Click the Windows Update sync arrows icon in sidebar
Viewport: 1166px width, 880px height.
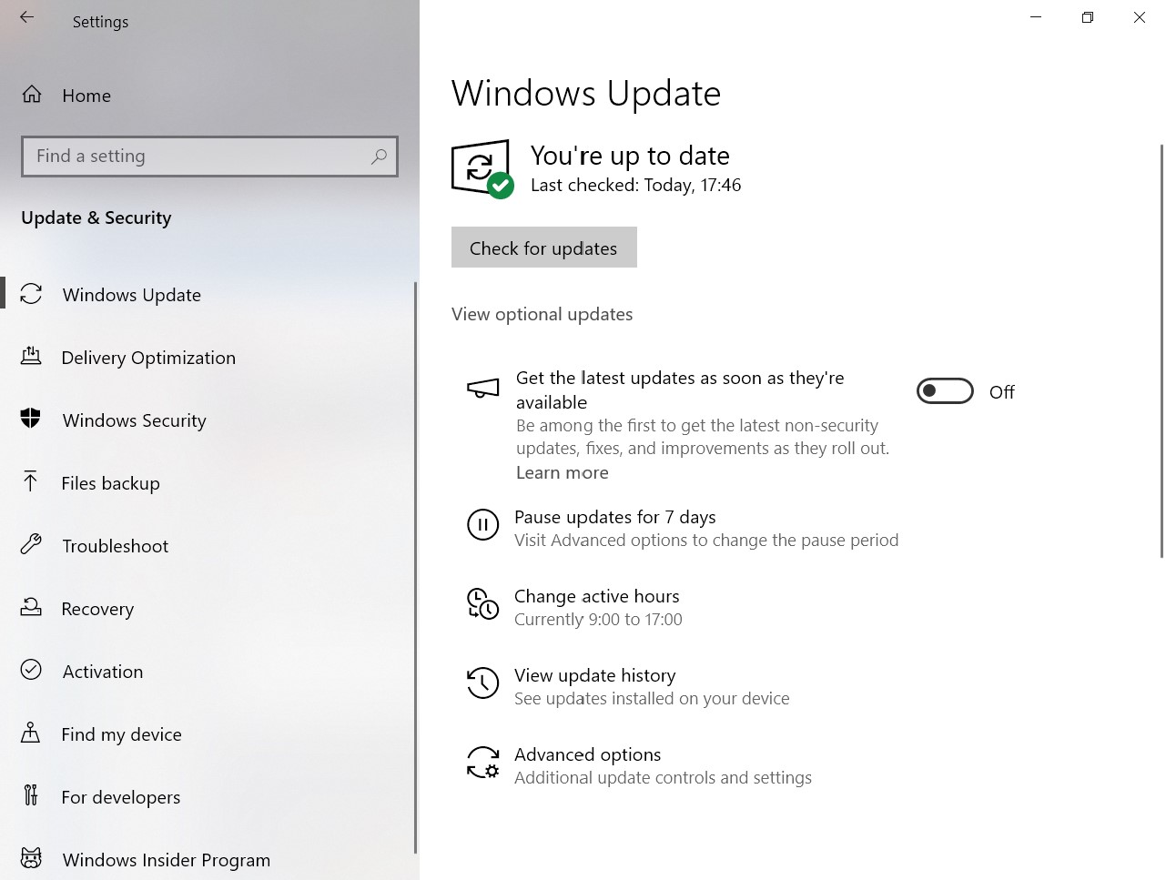tap(31, 294)
